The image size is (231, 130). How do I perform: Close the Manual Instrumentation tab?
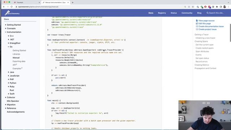click(x=68, y=3)
